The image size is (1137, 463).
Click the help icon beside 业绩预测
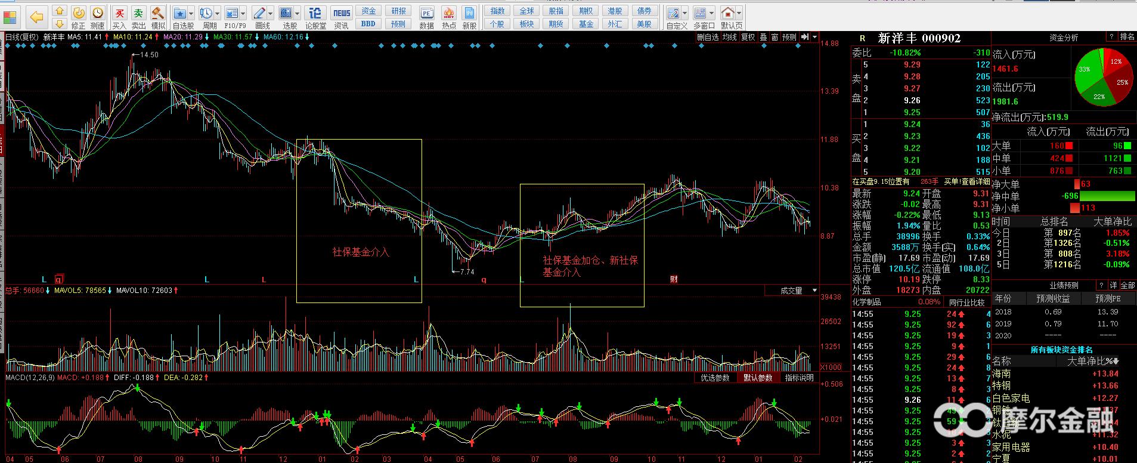pyautogui.click(x=1102, y=285)
